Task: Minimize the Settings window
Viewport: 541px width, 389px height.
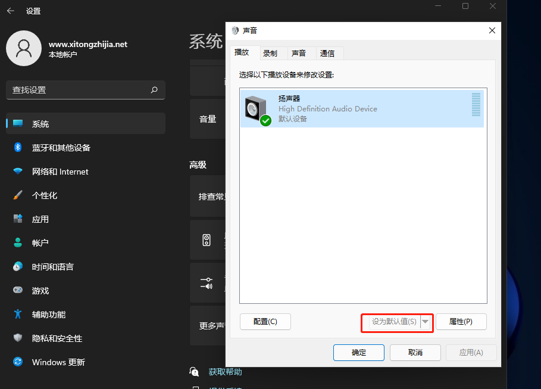Action: 438,6
